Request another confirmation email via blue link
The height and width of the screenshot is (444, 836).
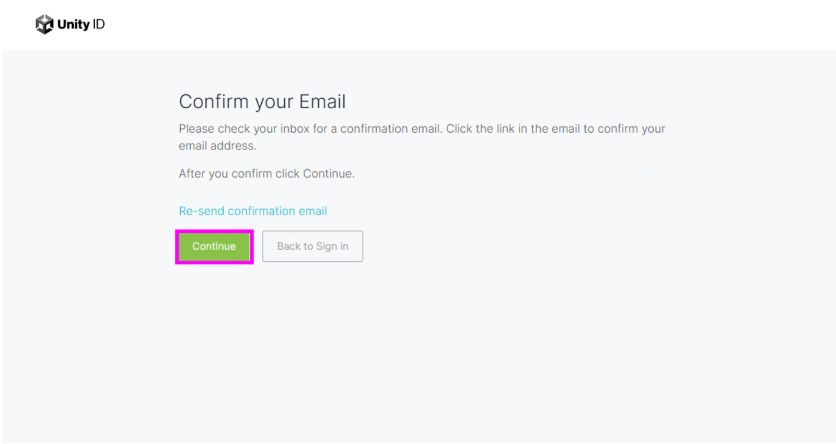pos(253,211)
